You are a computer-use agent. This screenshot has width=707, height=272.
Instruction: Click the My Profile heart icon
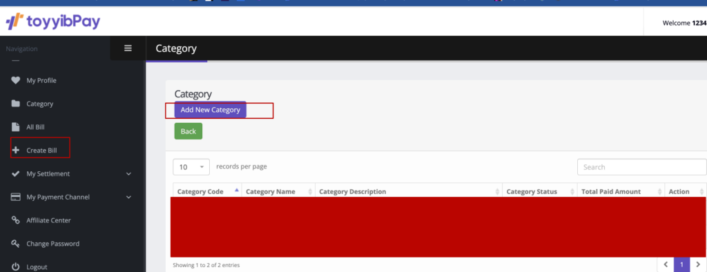16,80
